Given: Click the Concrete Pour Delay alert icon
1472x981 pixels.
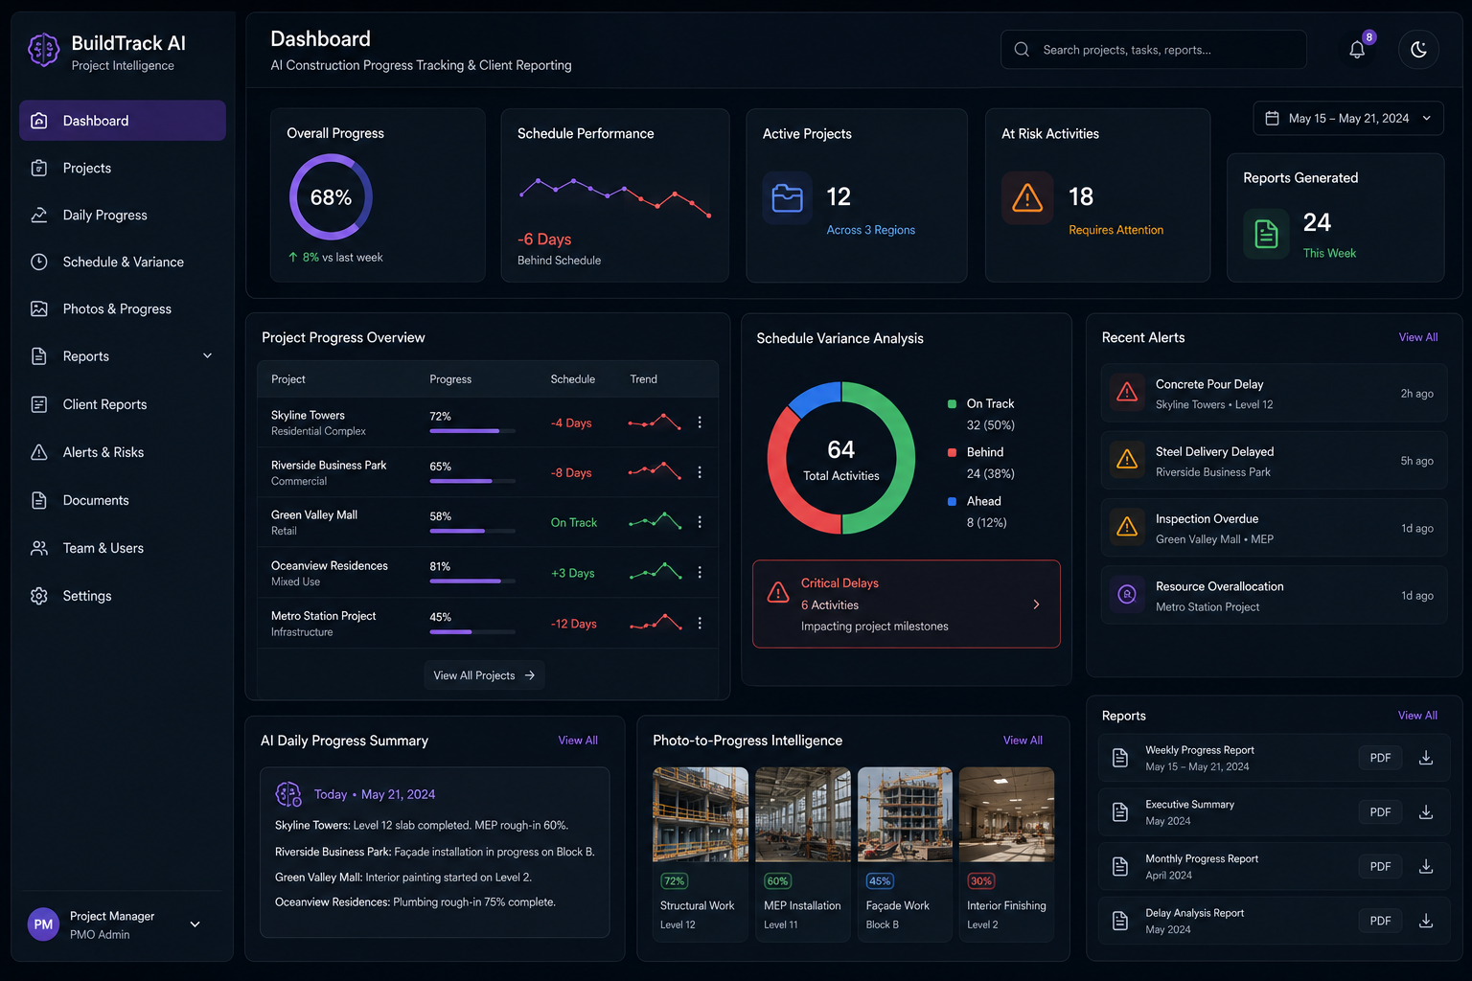Looking at the screenshot, I should point(1127,393).
